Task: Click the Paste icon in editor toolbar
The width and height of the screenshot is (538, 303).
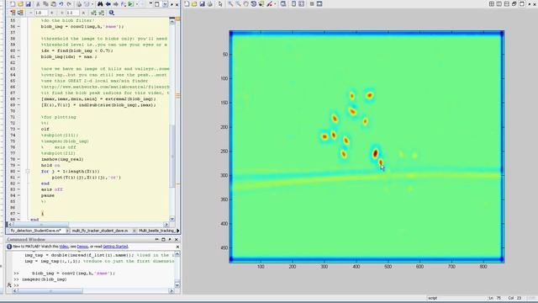Action: click(x=53, y=4)
